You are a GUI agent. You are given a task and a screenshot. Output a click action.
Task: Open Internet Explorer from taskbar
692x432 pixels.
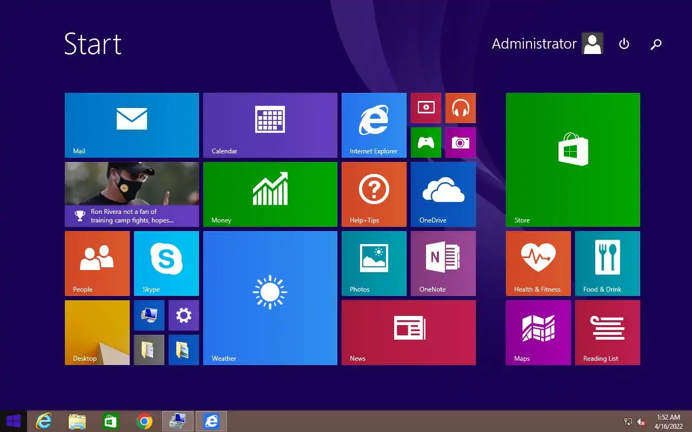coord(44,421)
